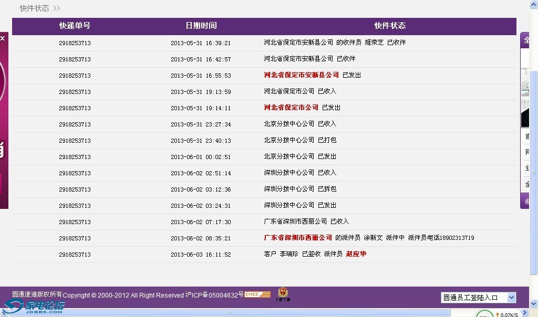Click the 日期时间 column header

[x=201, y=26]
